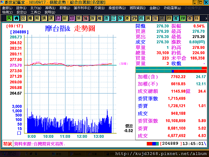Viewport: 209px width, 157px height.
Task: Open the 期 futures toolbar button
Action: pyautogui.click(x=37, y=18)
